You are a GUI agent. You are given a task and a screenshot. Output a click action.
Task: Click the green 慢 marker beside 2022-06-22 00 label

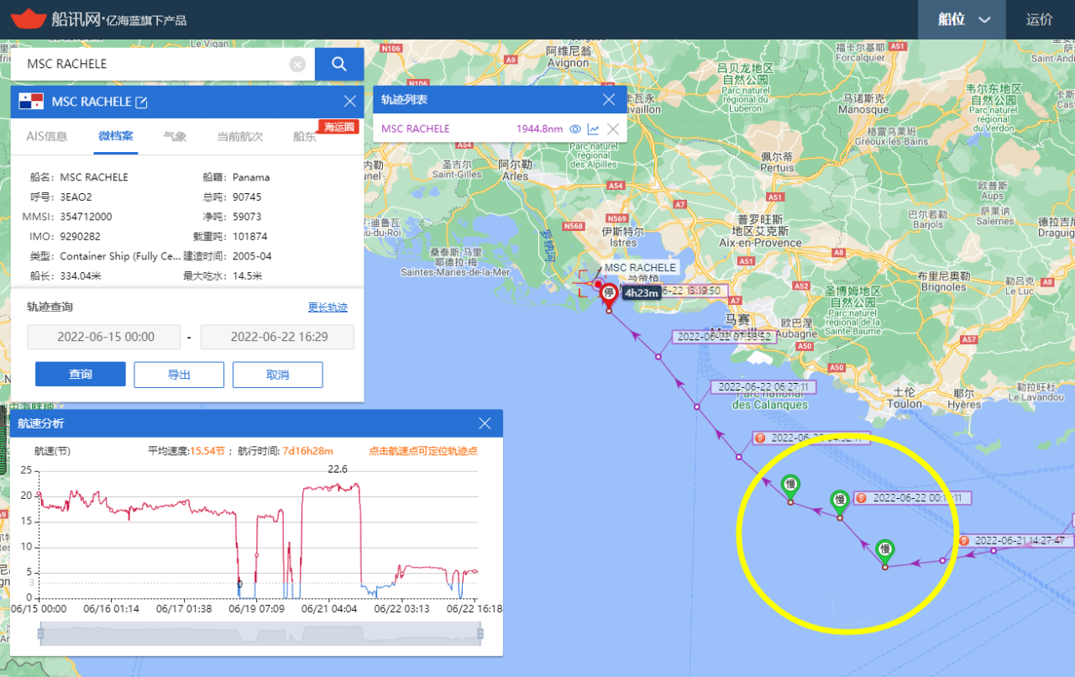839,501
